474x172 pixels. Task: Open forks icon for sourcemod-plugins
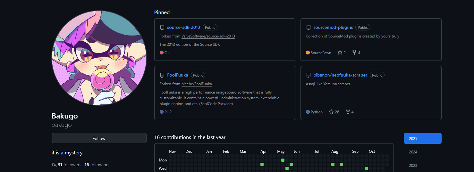click(x=354, y=53)
